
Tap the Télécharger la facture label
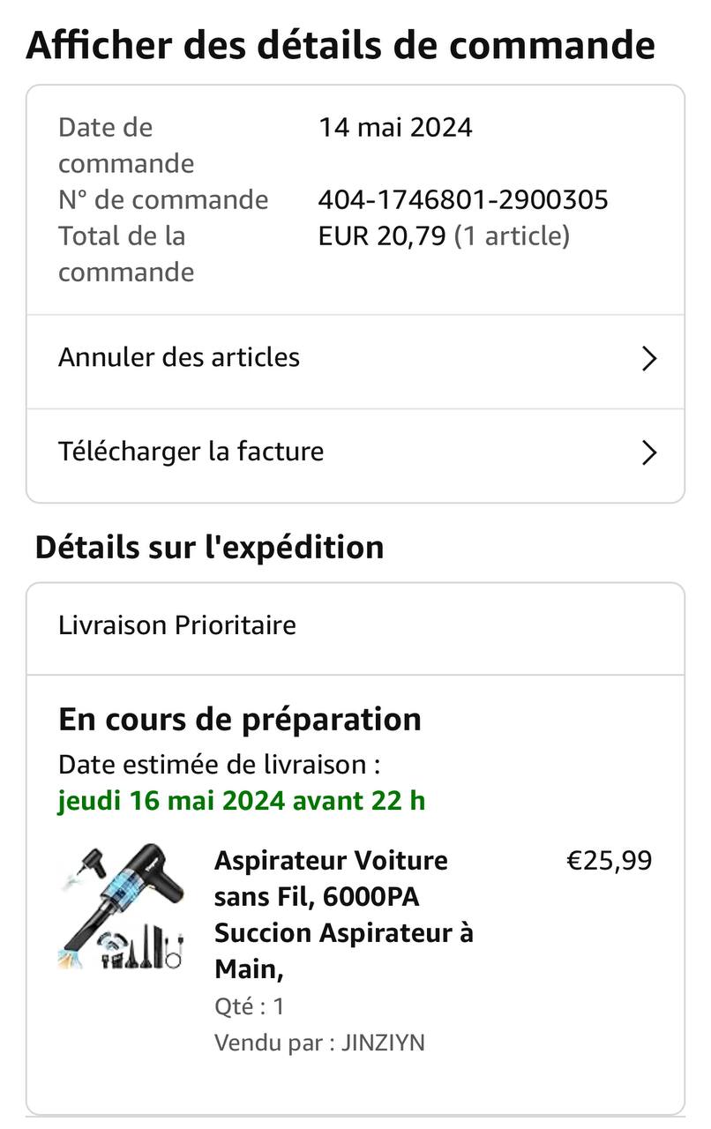click(x=191, y=452)
